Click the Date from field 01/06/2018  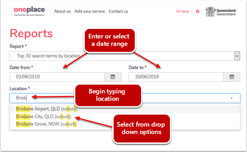pyautogui.click(x=57, y=77)
